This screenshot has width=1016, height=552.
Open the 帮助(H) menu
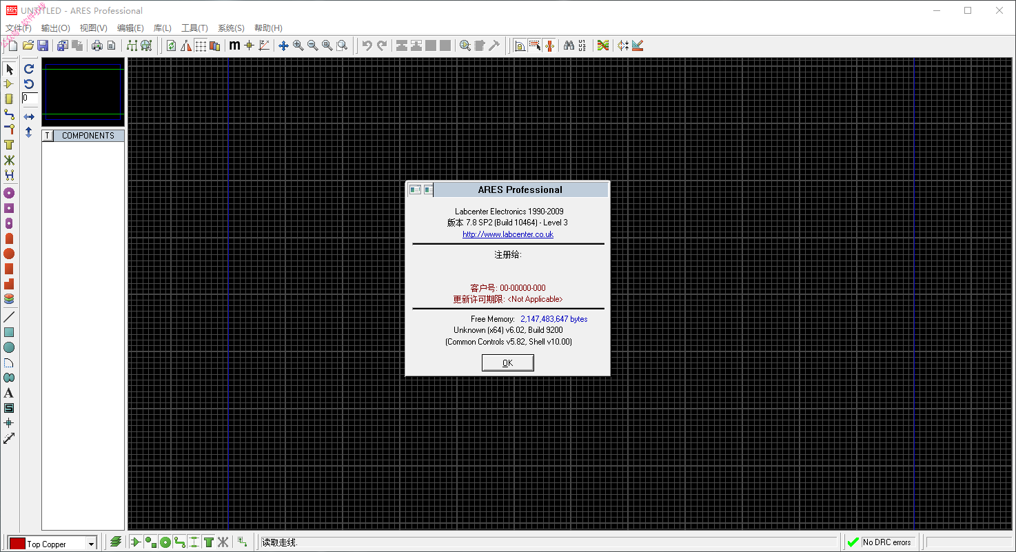[268, 28]
